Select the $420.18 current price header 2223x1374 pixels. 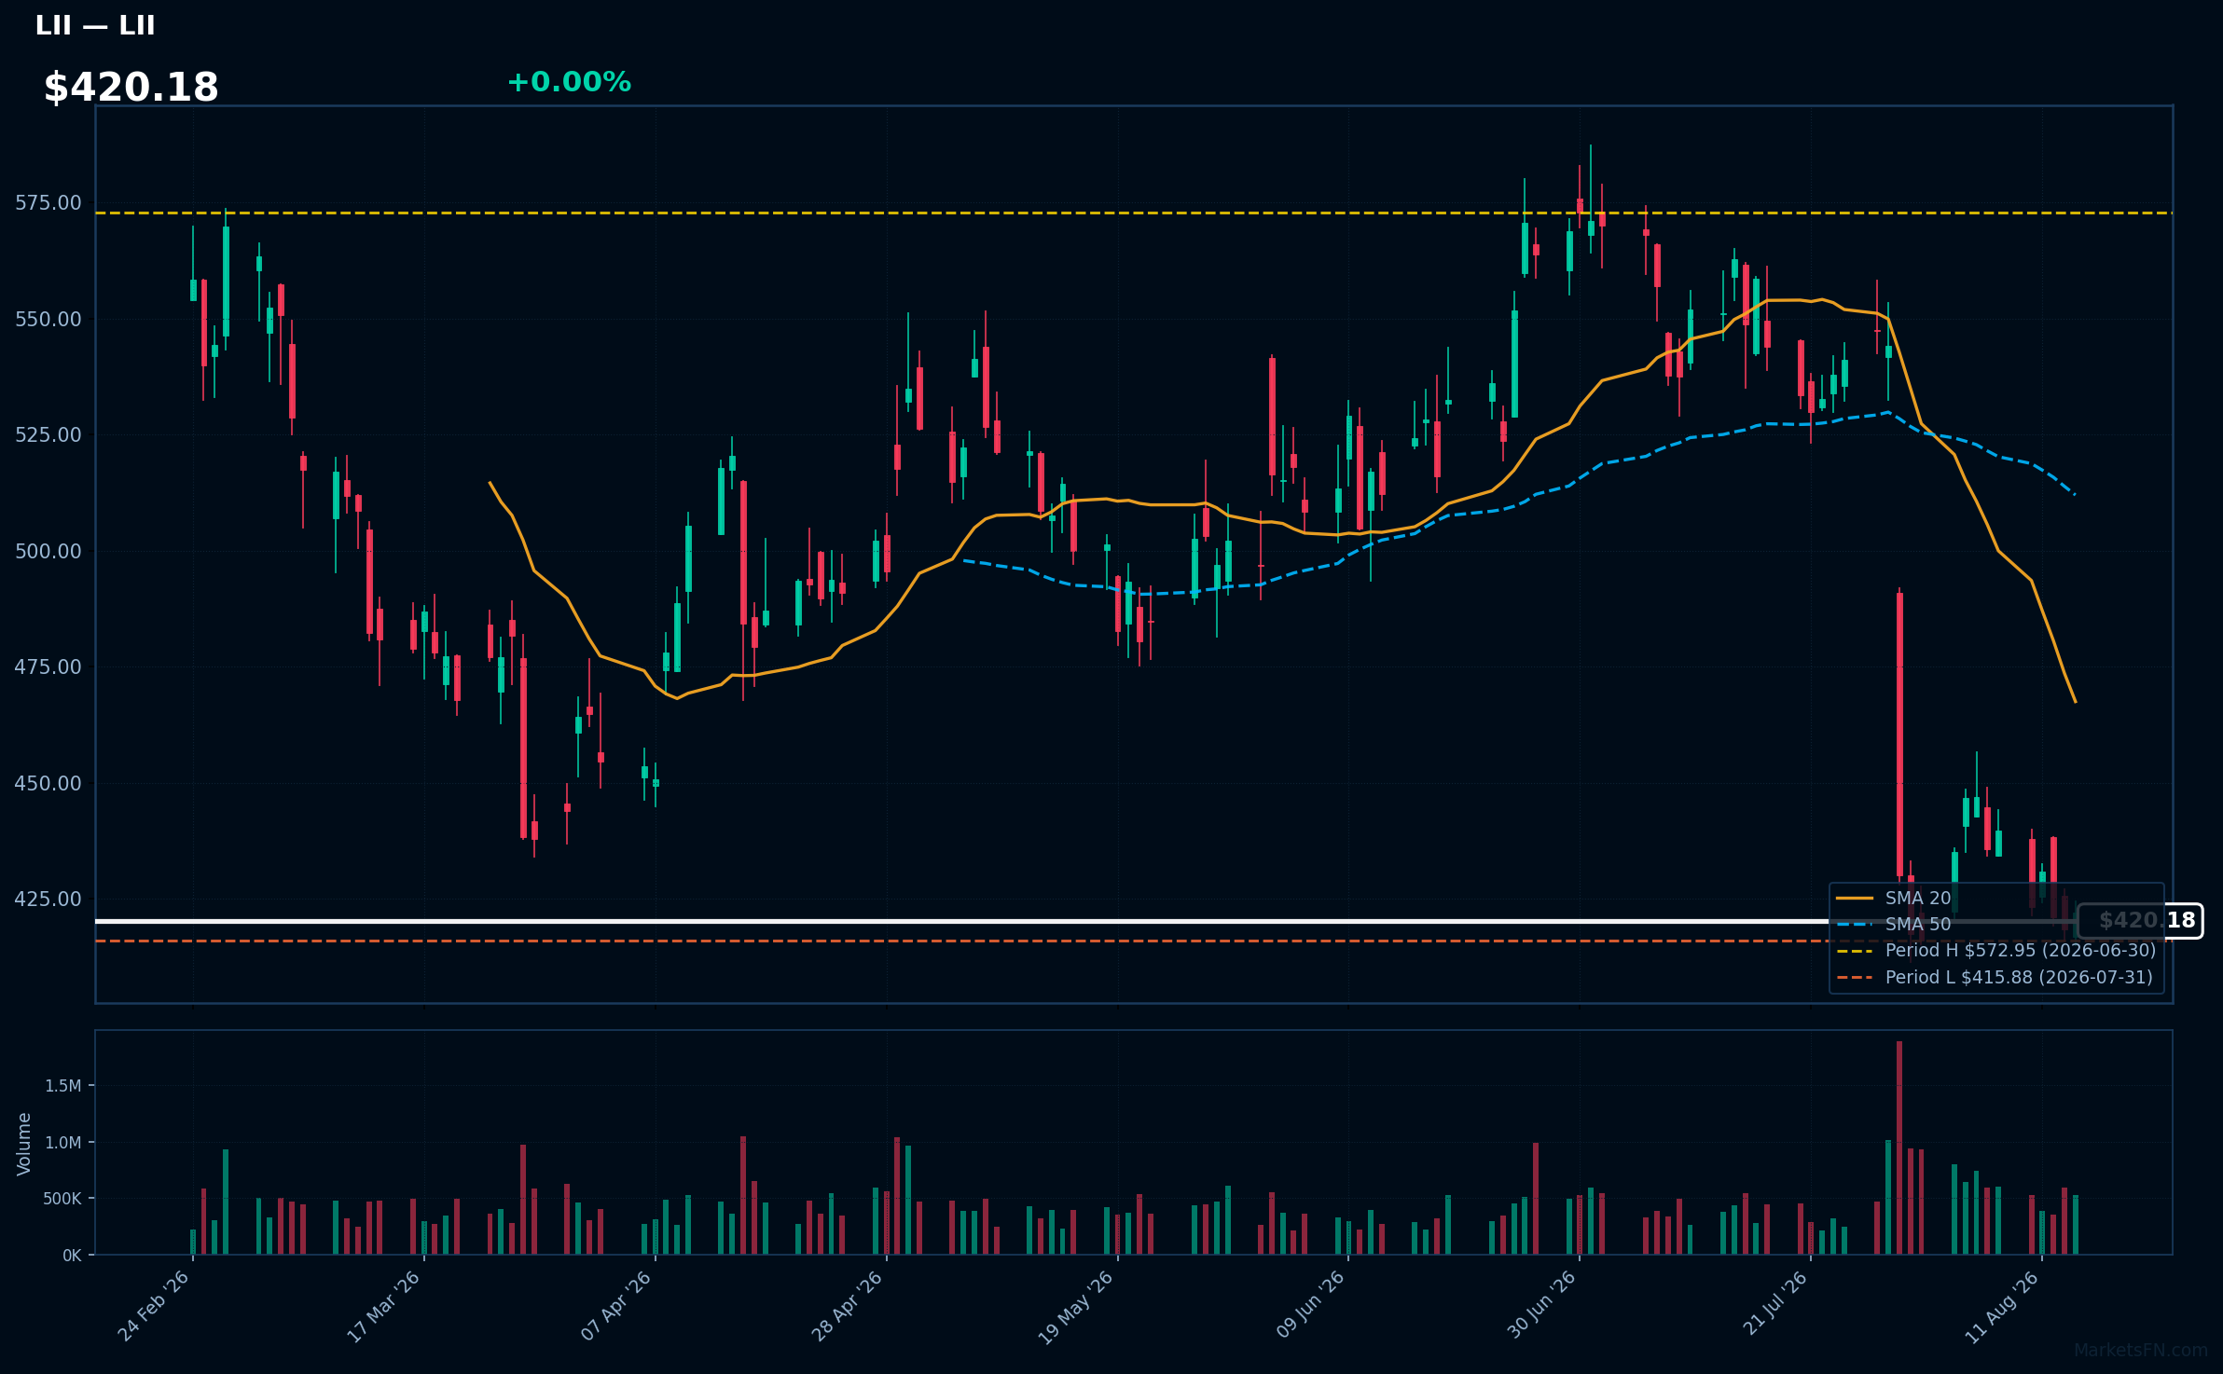[x=131, y=88]
